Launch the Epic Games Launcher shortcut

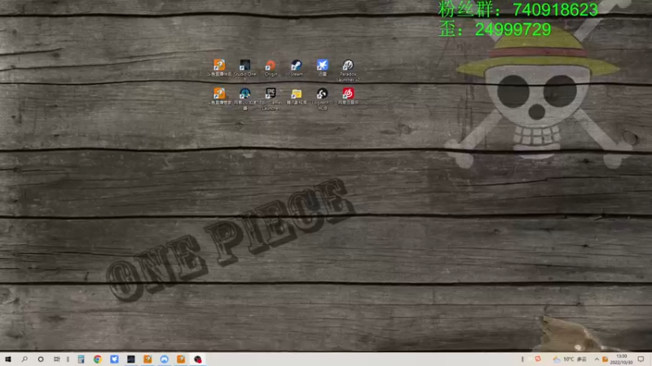coord(271,98)
